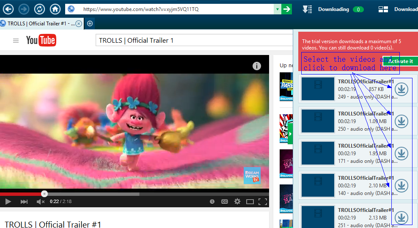
Task: Go to home page icon
Action: pyautogui.click(x=55, y=9)
